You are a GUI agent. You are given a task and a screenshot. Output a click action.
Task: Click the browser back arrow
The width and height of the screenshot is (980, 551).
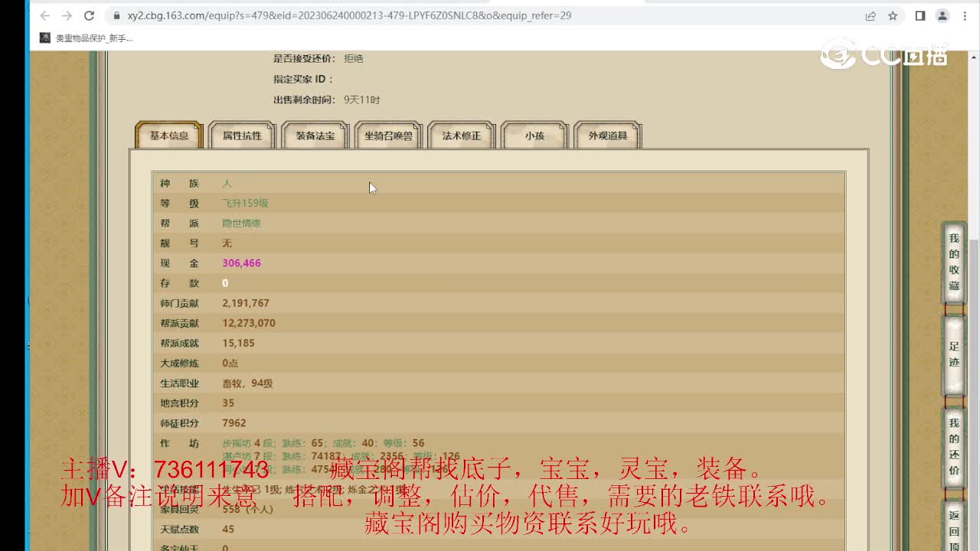tap(44, 15)
